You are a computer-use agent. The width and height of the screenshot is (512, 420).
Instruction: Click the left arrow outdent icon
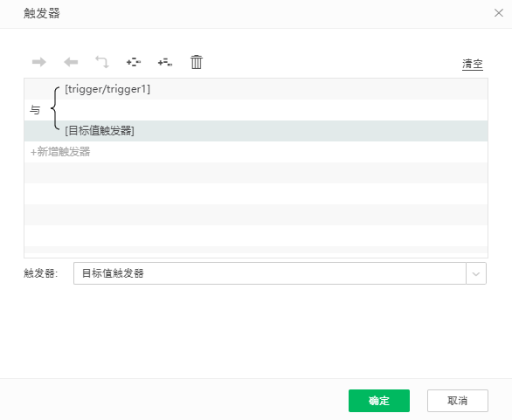pos(71,62)
